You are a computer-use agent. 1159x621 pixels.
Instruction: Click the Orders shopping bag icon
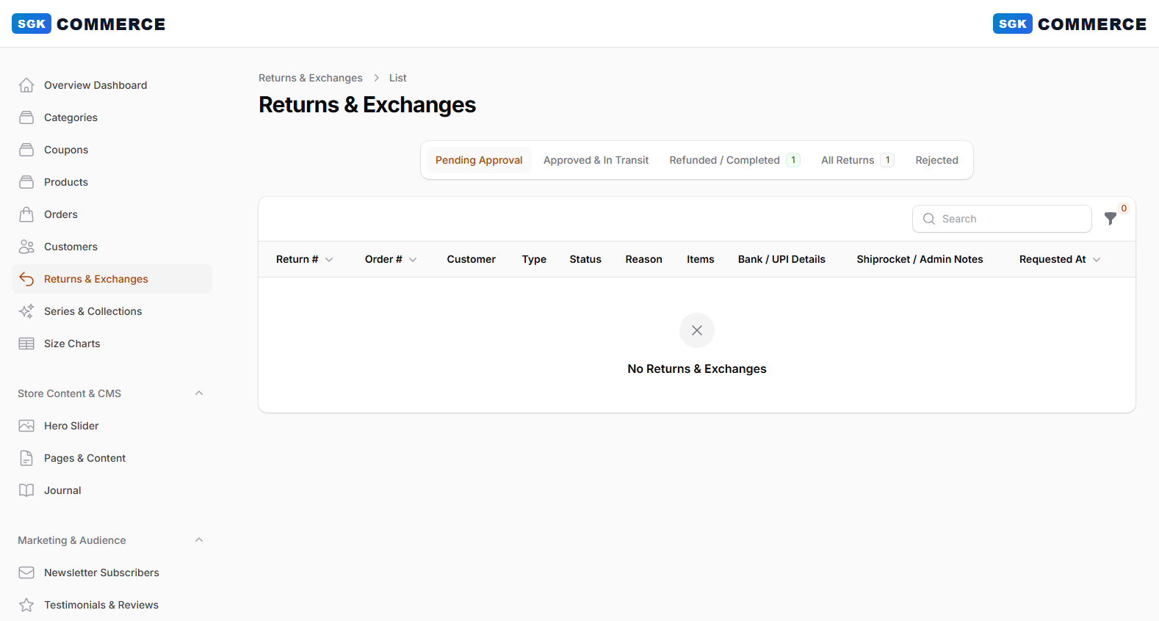point(26,214)
